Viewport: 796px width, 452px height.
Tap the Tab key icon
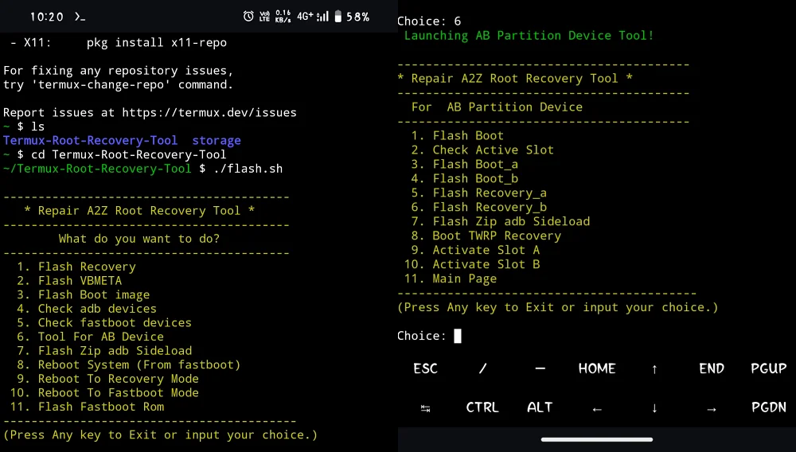426,407
